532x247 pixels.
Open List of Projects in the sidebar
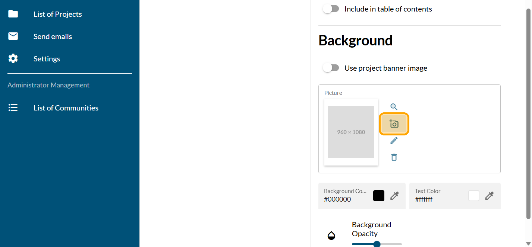pyautogui.click(x=58, y=14)
